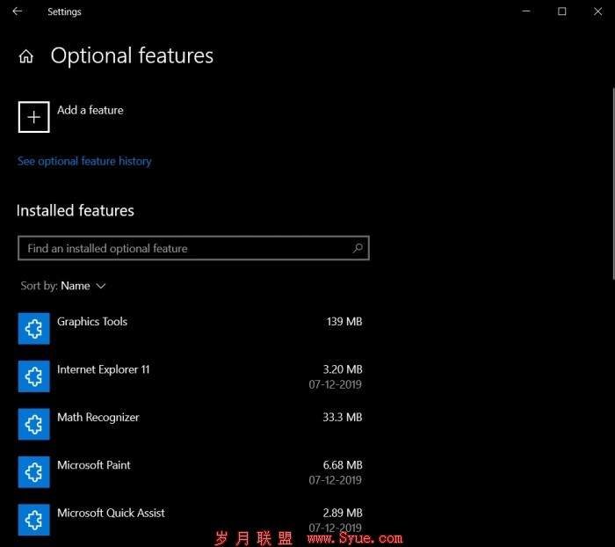The width and height of the screenshot is (615, 547).
Task: Click the Installed features heading
Action: click(x=76, y=211)
